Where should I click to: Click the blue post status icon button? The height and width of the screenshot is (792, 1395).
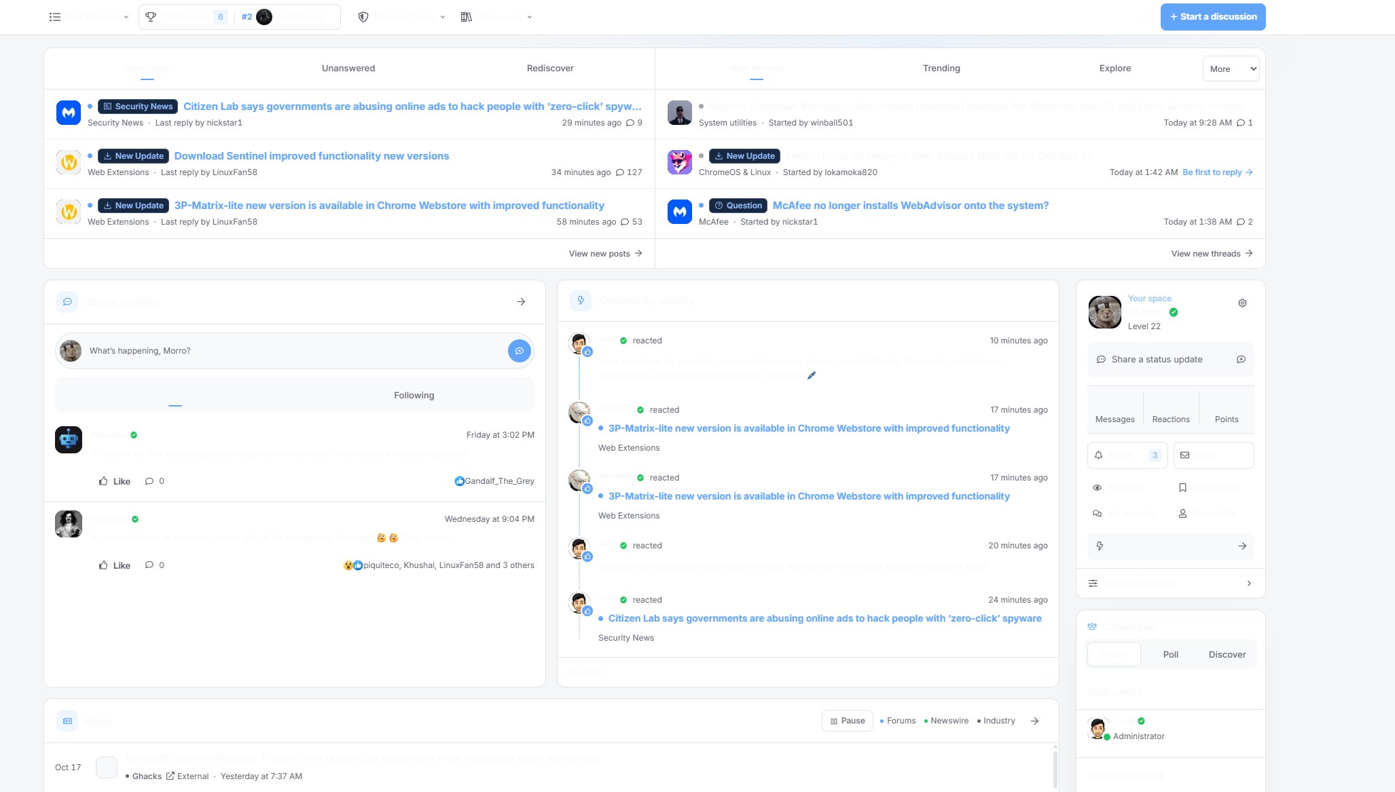520,351
